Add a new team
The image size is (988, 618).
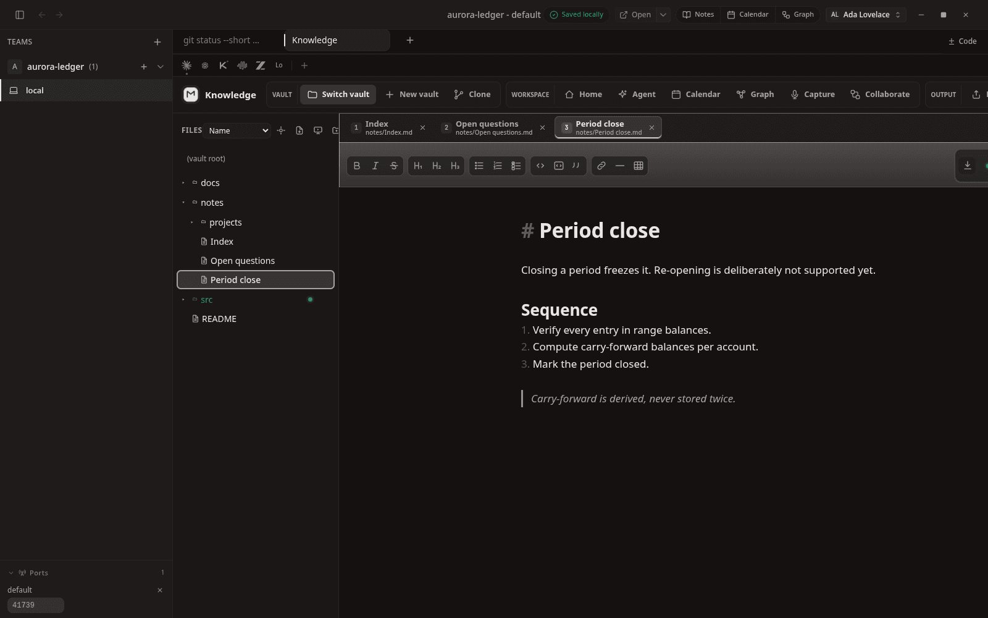pyautogui.click(x=157, y=42)
